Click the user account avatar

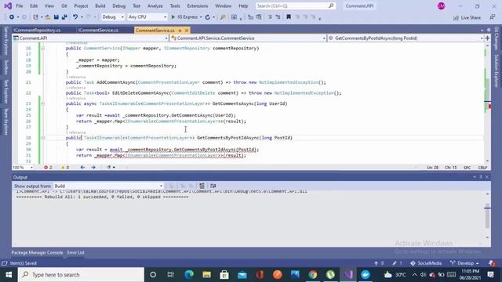[441, 5]
